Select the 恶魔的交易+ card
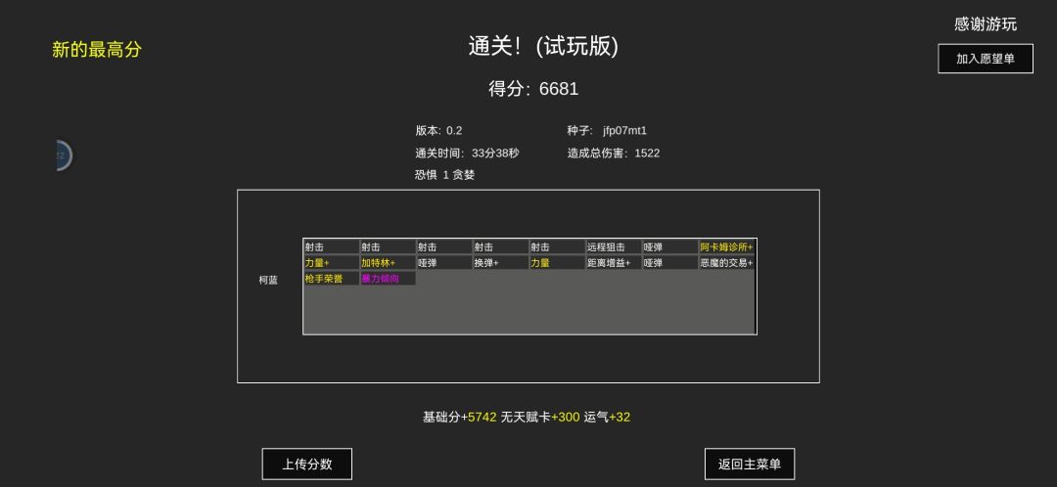The width and height of the screenshot is (1057, 487). coord(726,263)
